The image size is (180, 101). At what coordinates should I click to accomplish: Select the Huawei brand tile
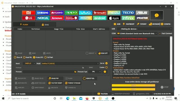point(57,13)
